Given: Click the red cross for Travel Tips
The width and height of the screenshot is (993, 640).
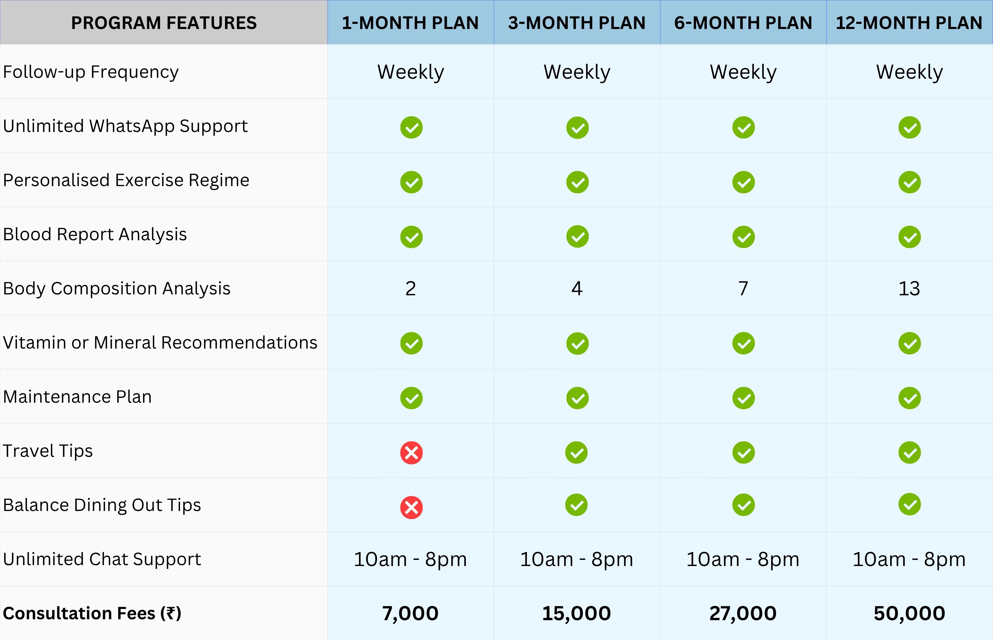Looking at the screenshot, I should 411,453.
